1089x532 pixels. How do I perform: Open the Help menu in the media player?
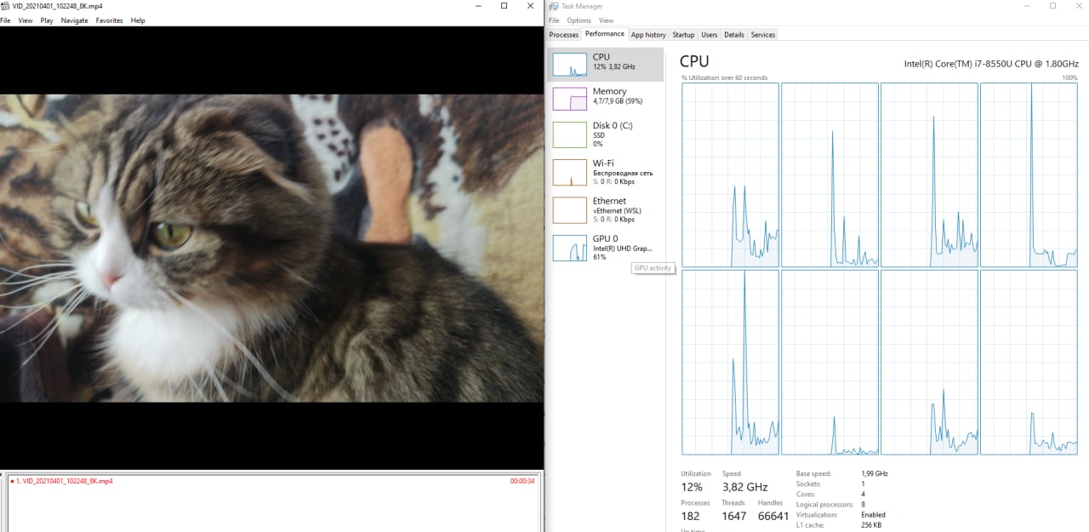click(x=138, y=20)
